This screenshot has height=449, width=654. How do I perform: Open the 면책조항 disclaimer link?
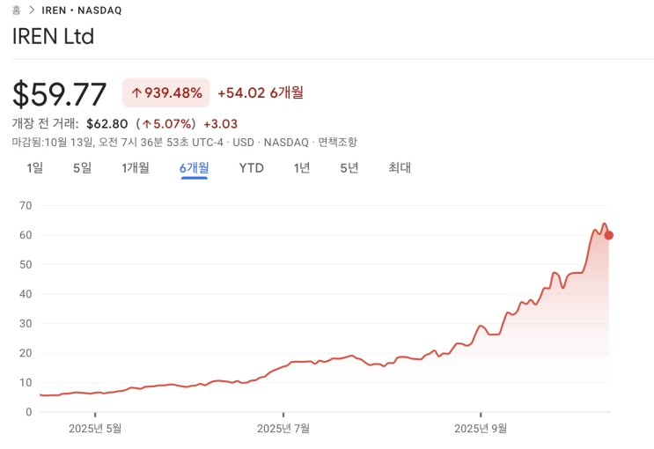338,143
